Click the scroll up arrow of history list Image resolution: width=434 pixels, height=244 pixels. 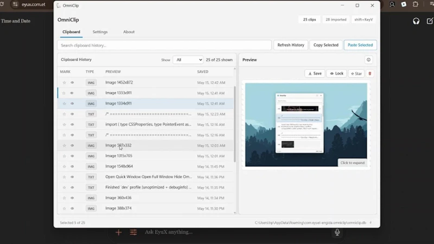pos(235,69)
